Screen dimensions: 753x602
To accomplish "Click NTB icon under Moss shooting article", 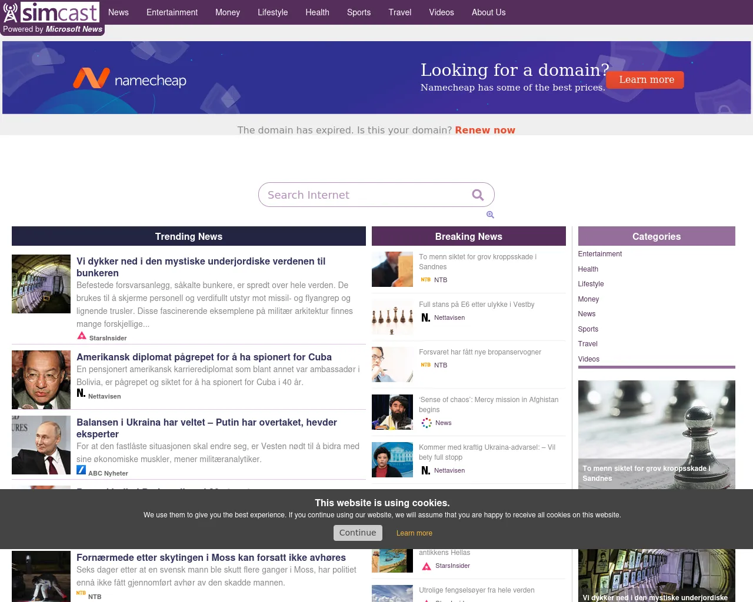I will point(81,593).
